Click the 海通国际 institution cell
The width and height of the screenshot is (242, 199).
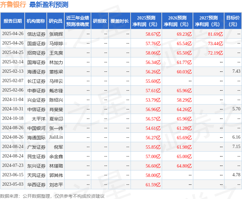[x=36, y=138]
